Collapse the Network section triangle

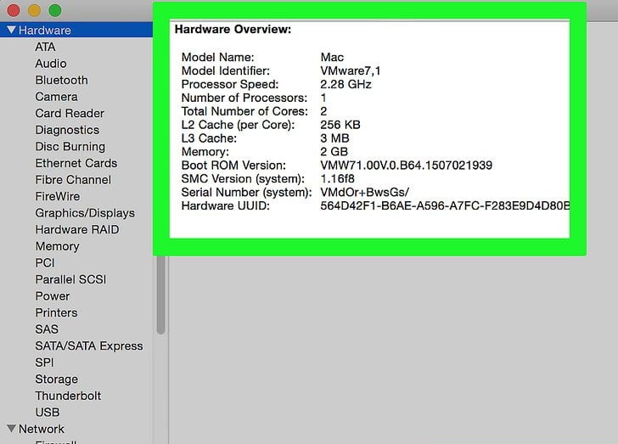[x=11, y=429]
